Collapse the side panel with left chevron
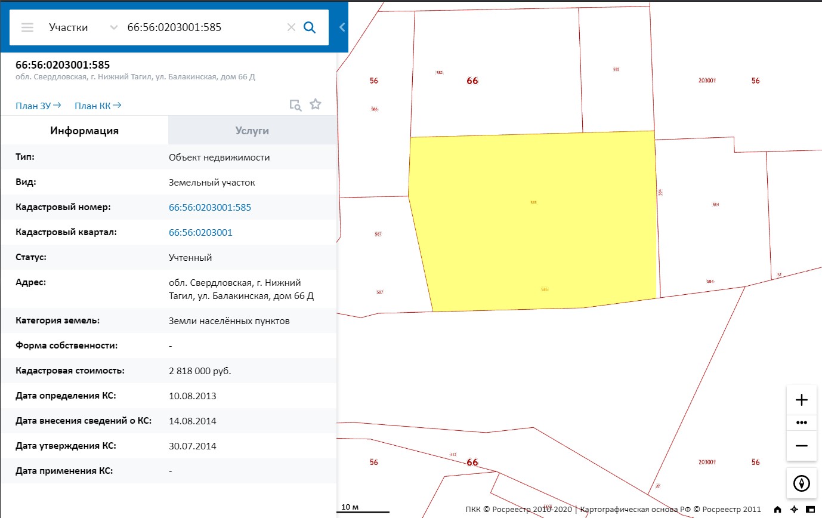Screen dimensions: 822x518 click(342, 27)
